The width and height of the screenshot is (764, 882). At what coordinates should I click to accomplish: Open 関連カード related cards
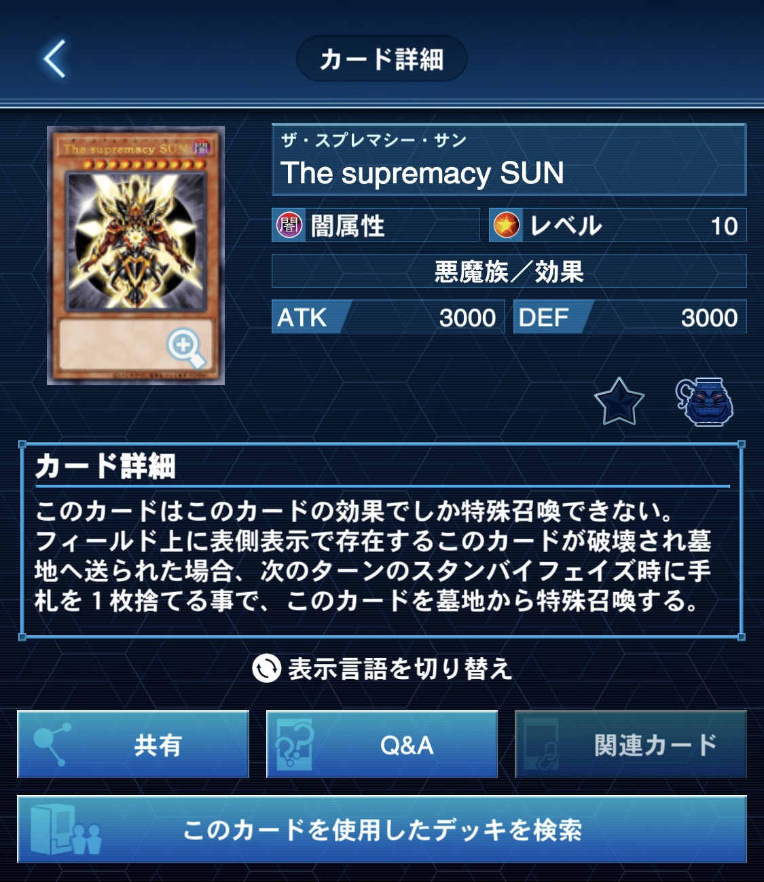pos(631,744)
